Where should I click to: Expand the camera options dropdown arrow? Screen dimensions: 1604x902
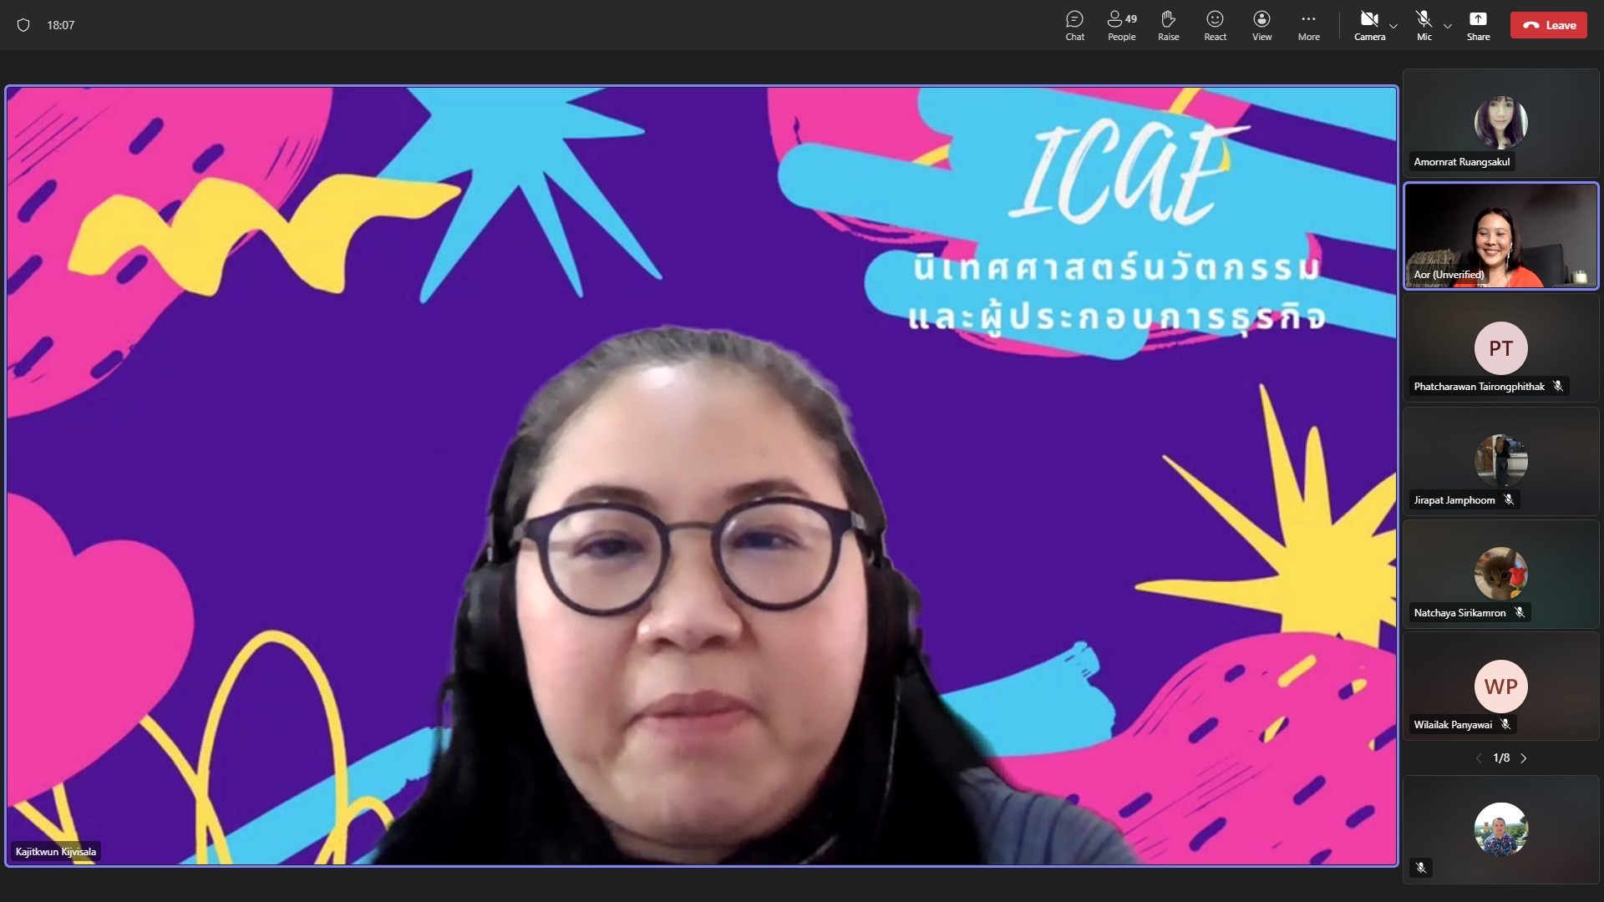tap(1393, 26)
